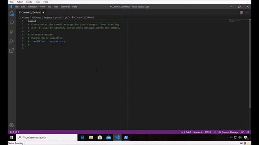The width and height of the screenshot is (259, 145).
Task: Launch Microsoft Edge from taskbar
Action: (x=82, y=137)
